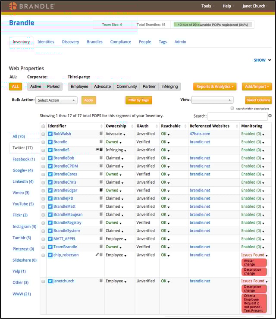The width and height of the screenshot is (276, 319).
Task: Open the Bulk Action Select Action dropdown
Action: click(x=56, y=100)
